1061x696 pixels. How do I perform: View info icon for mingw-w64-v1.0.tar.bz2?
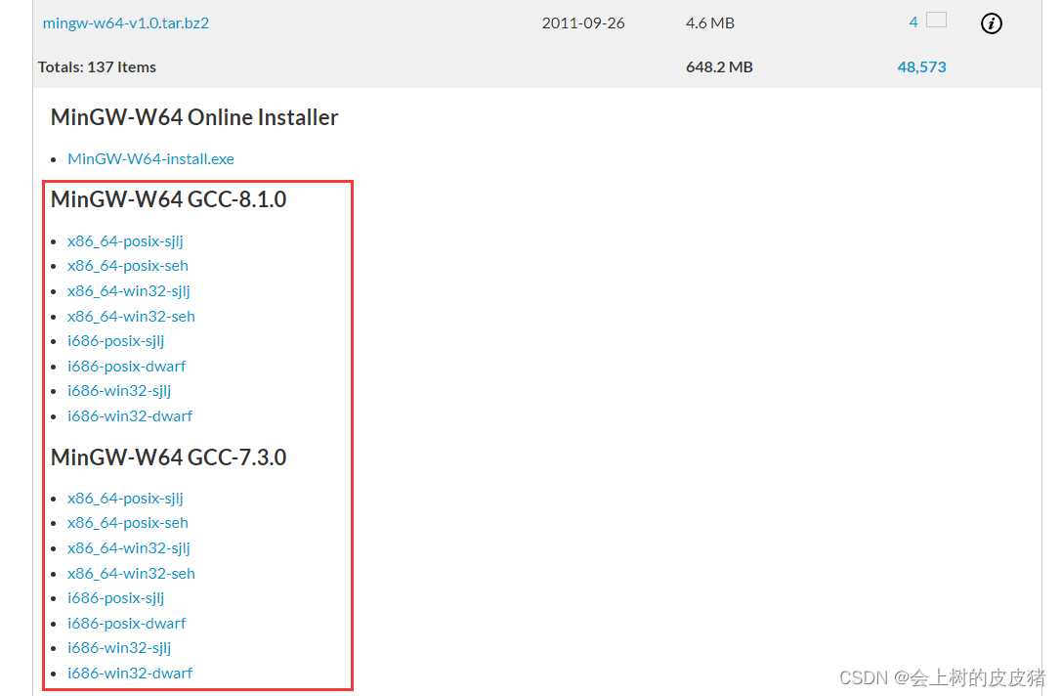coord(992,23)
